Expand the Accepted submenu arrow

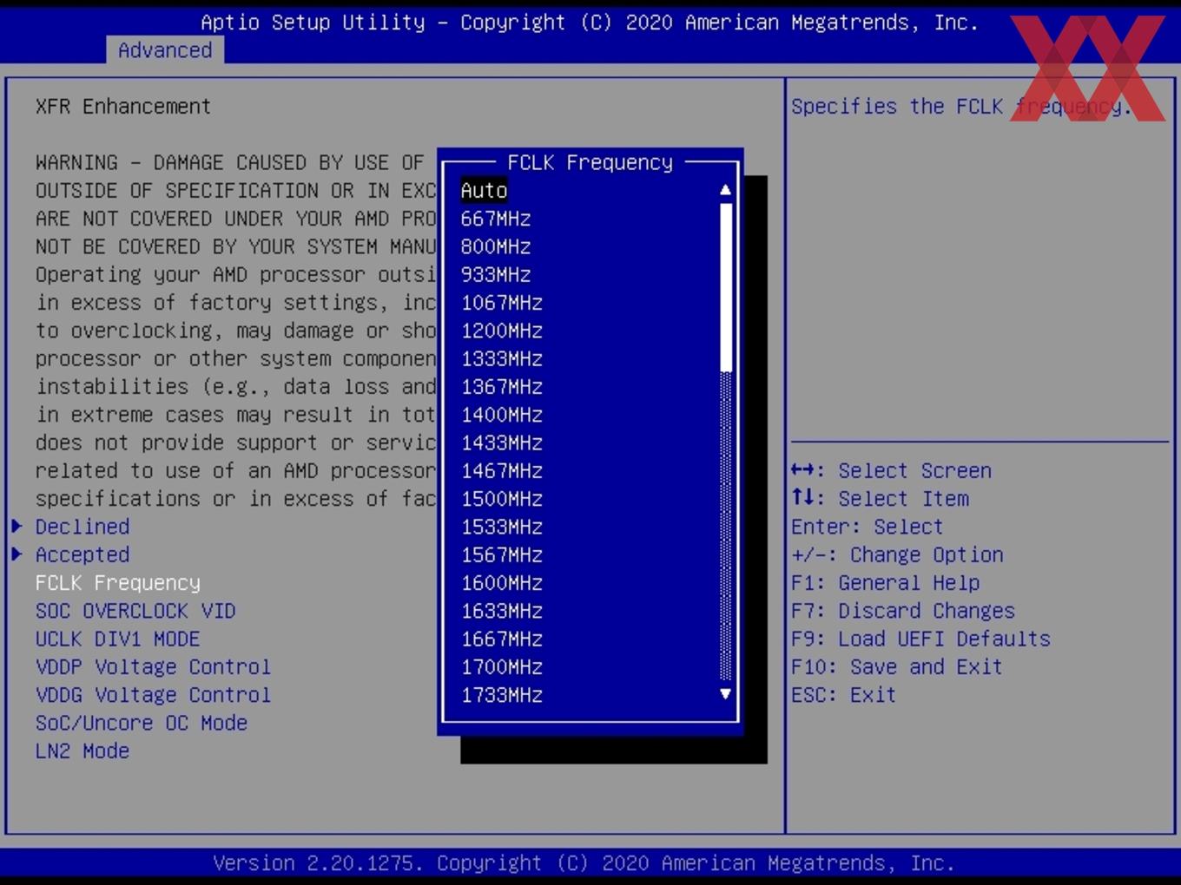point(17,554)
